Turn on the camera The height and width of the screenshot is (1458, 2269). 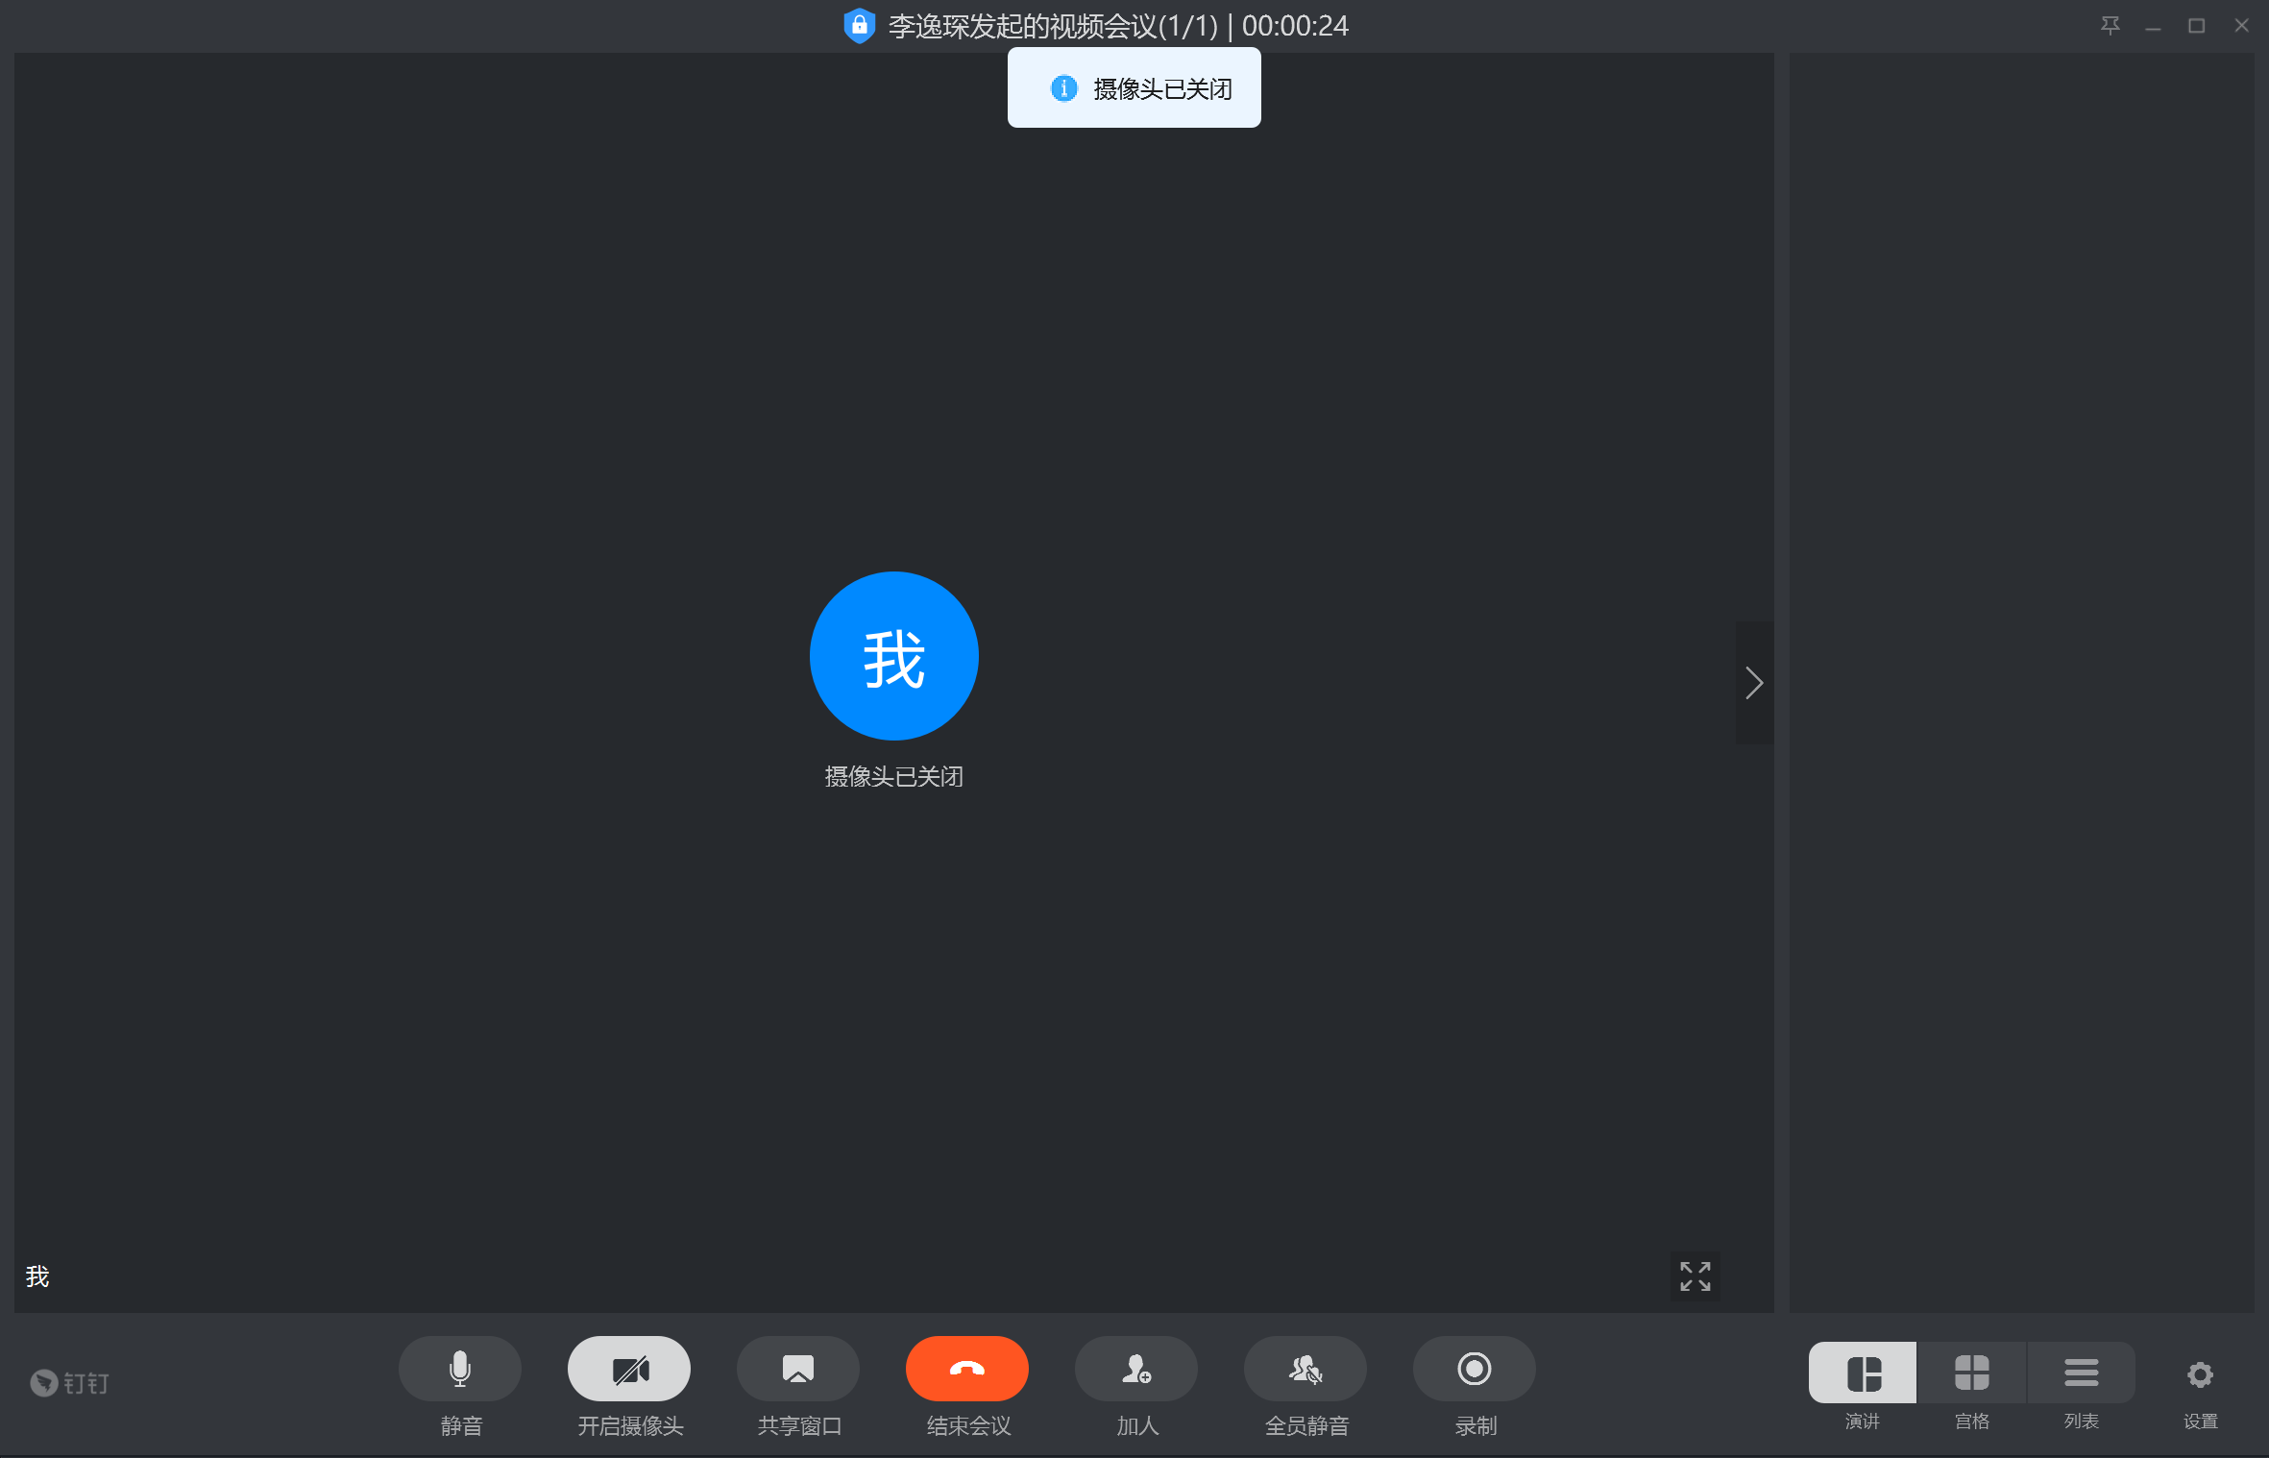(x=629, y=1369)
